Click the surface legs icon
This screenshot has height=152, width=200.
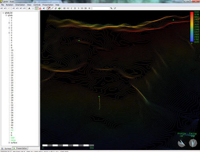[x=52, y=8]
